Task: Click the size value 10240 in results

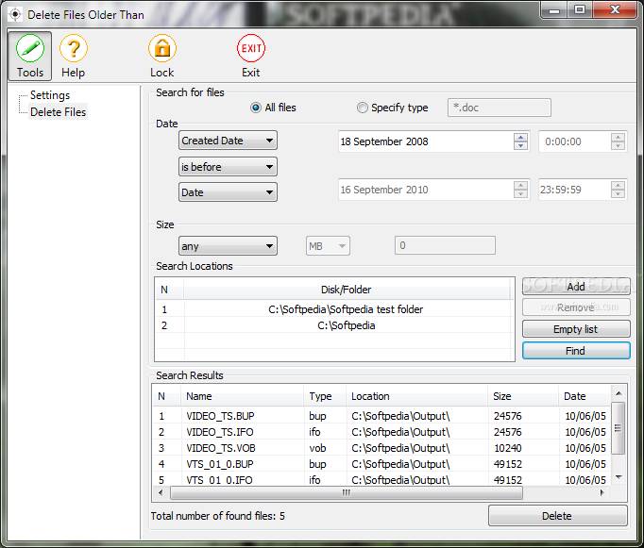Action: (508, 448)
